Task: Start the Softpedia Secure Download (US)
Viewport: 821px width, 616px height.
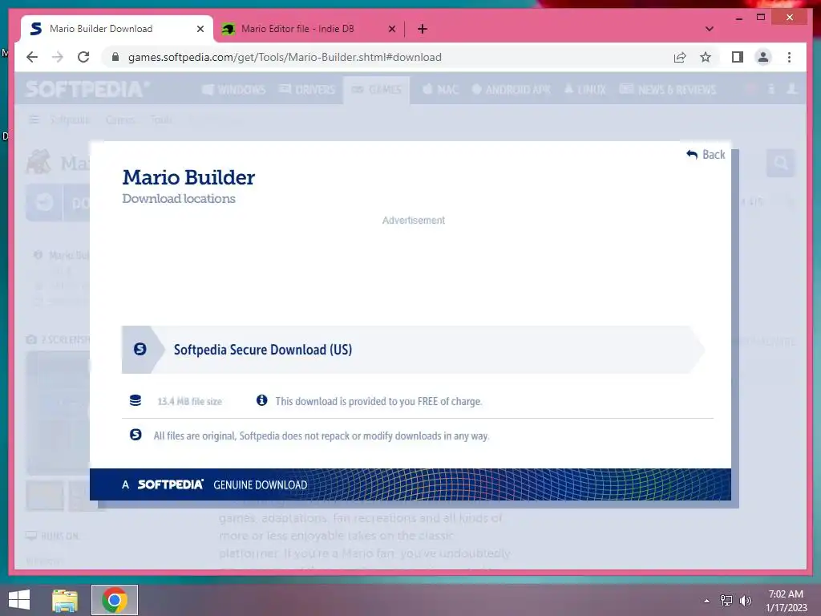Action: 413,350
